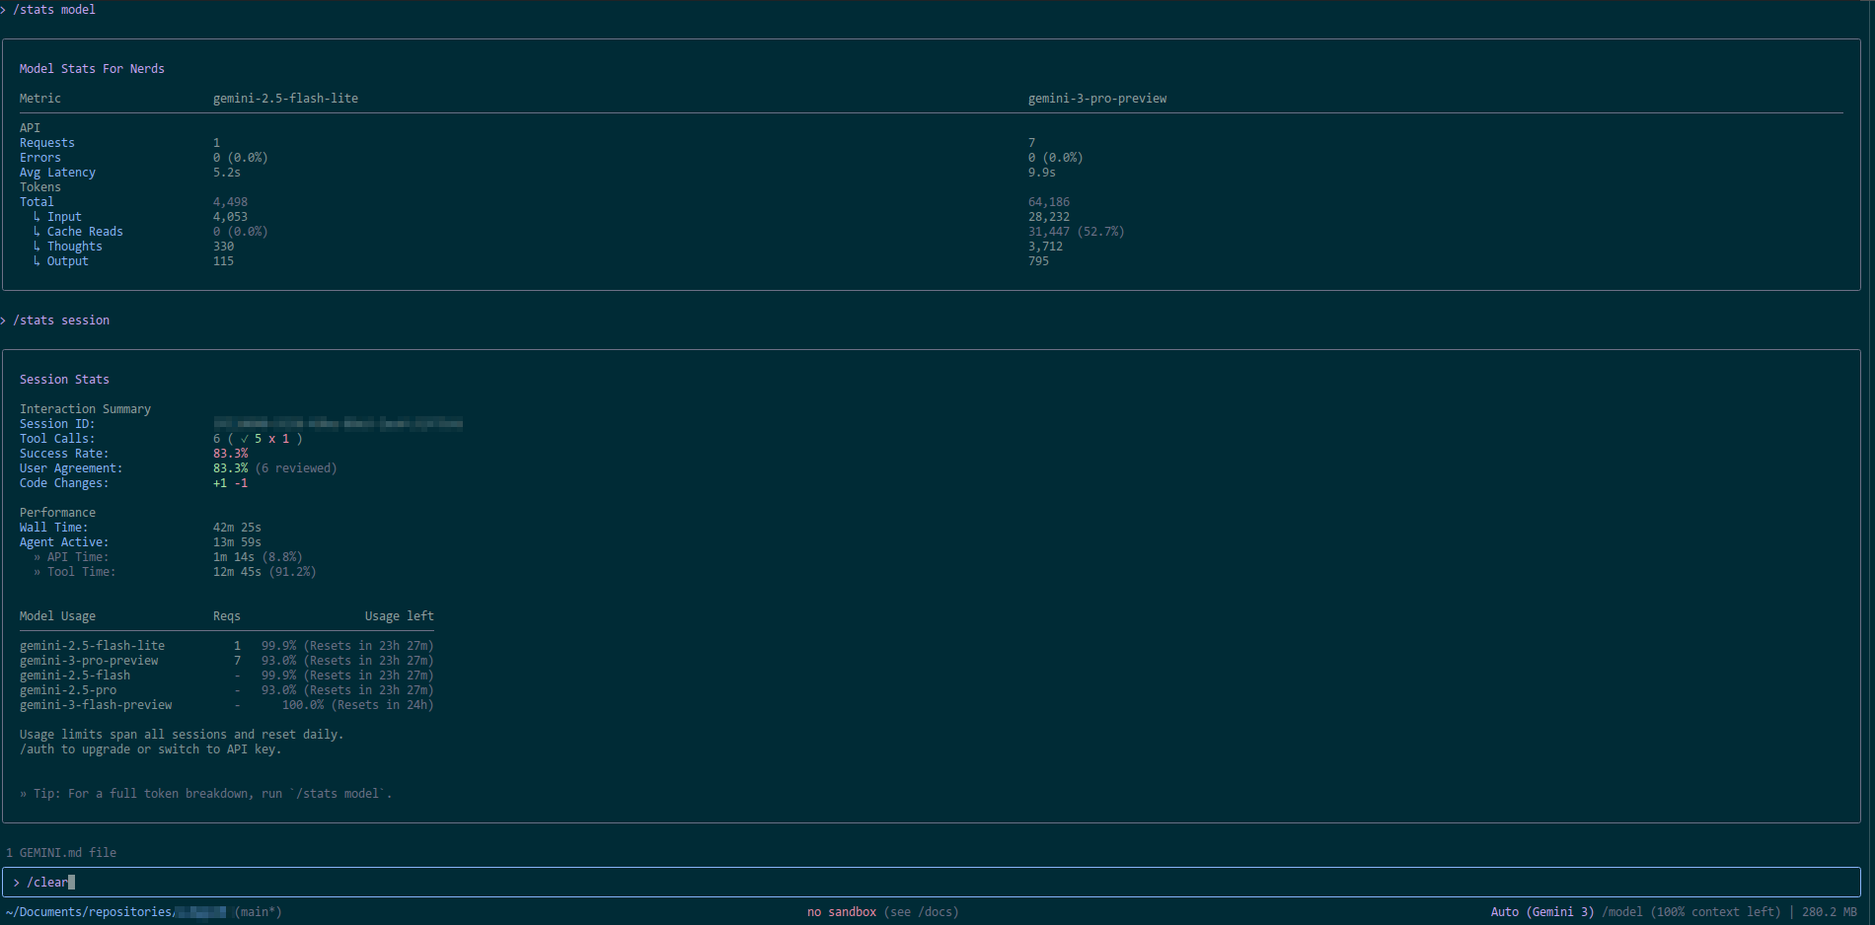
Task: Click the 'Reqs' column header
Action: coord(227,616)
